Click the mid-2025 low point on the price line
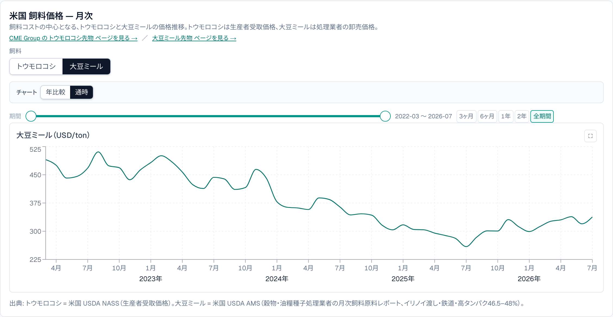The image size is (613, 317). tap(466, 246)
